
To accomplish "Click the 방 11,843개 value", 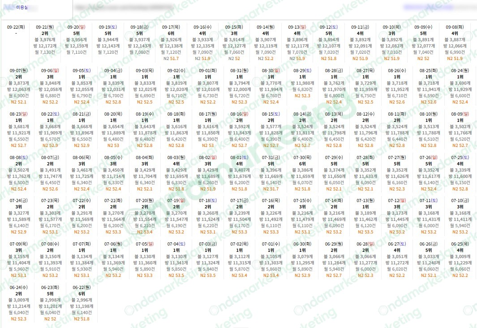I will click(240, 133).
